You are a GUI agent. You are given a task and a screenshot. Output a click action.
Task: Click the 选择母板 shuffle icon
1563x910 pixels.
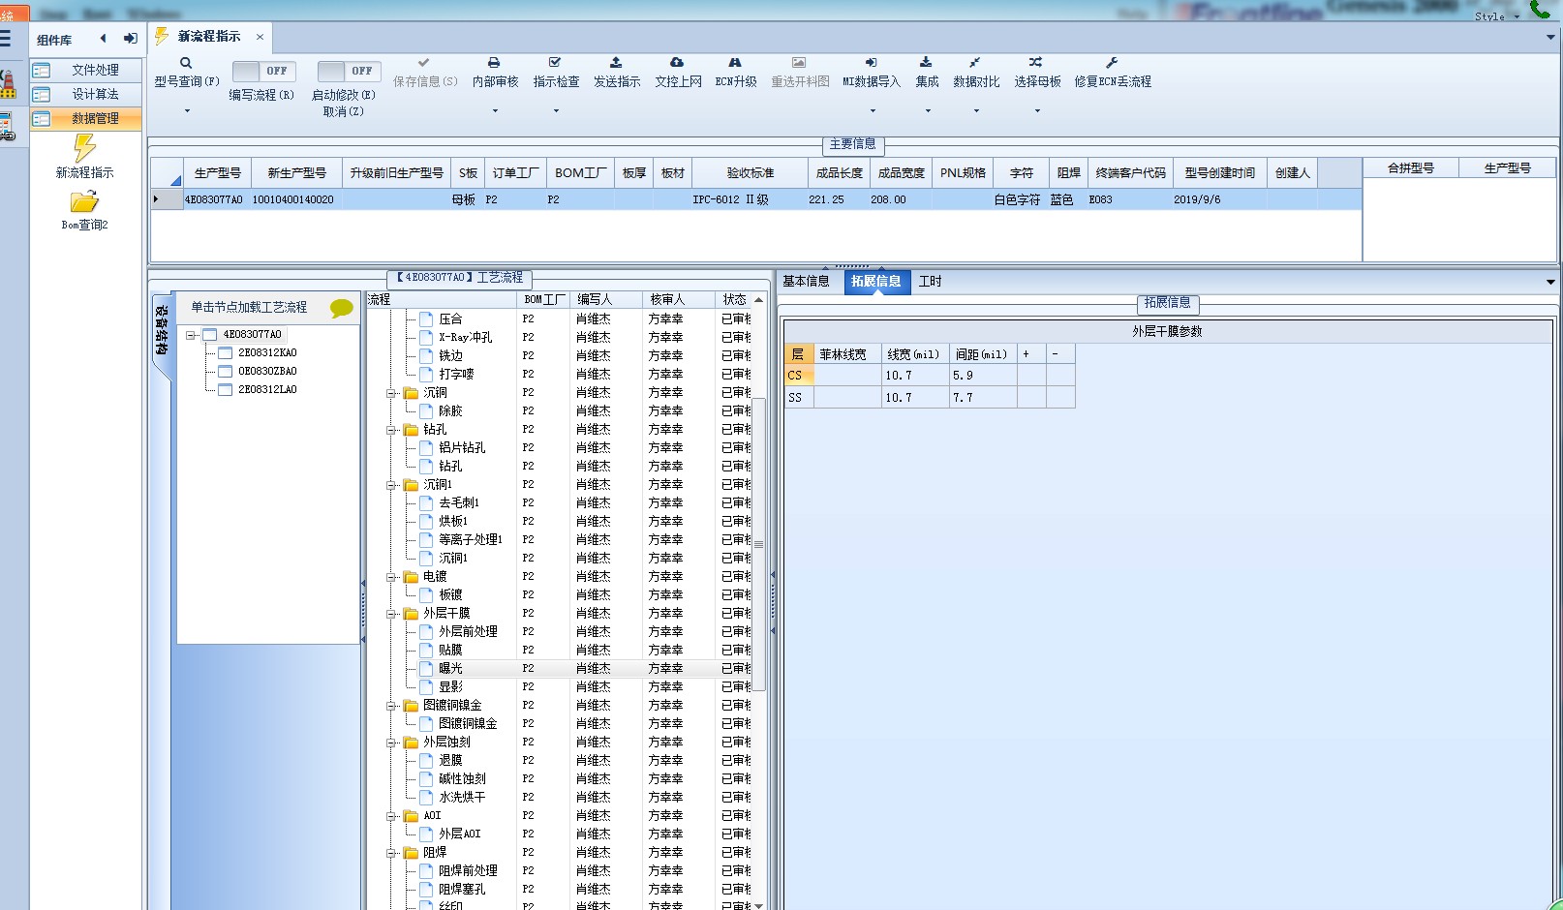click(1036, 63)
